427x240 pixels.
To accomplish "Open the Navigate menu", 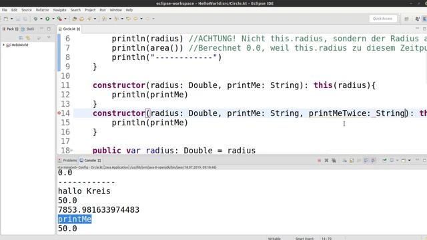I will tap(59, 10).
